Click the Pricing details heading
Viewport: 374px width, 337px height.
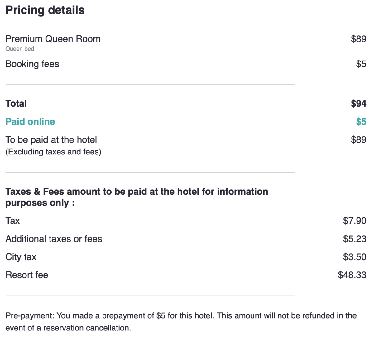tap(45, 10)
